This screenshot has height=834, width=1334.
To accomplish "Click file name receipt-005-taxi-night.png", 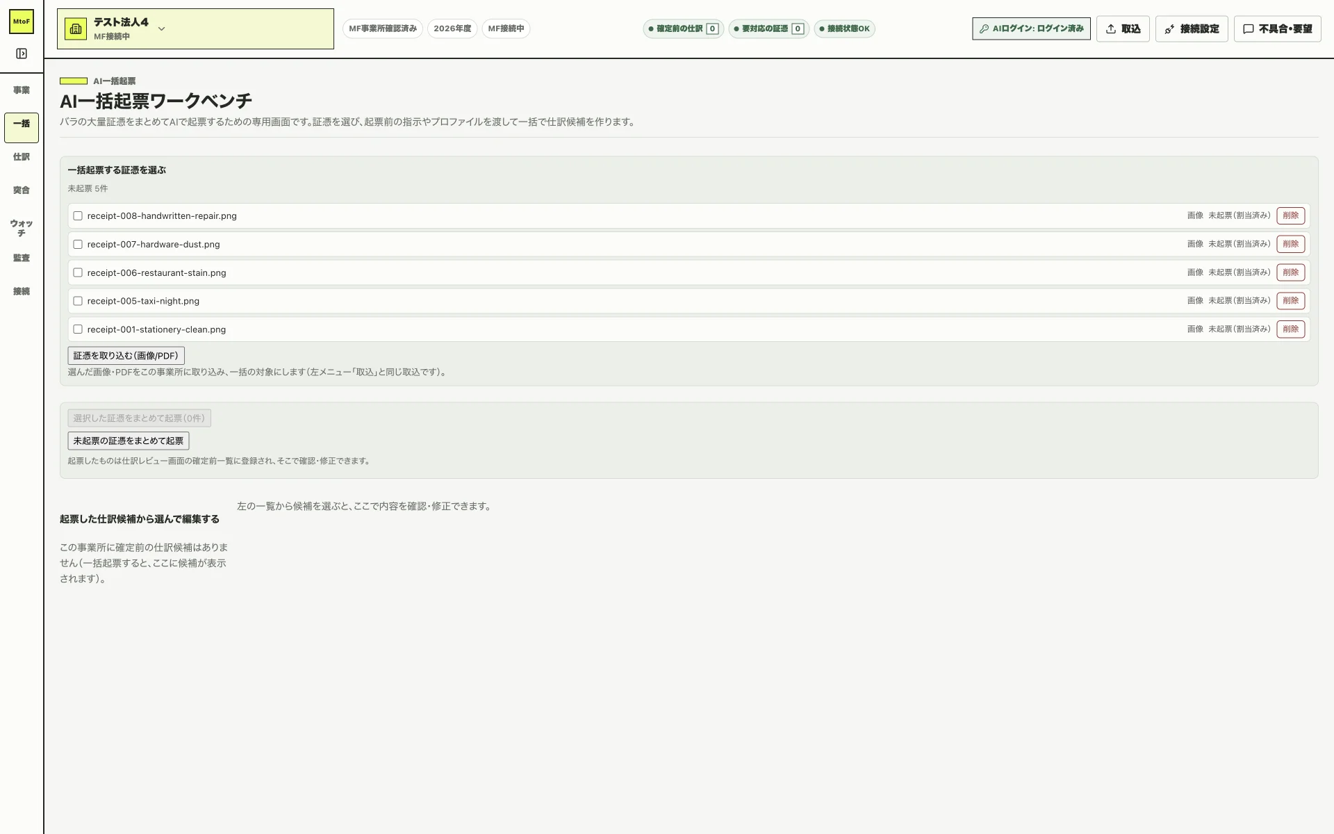I will [x=143, y=301].
